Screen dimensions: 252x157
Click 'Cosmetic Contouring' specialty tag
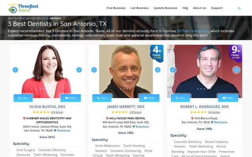point(126,151)
